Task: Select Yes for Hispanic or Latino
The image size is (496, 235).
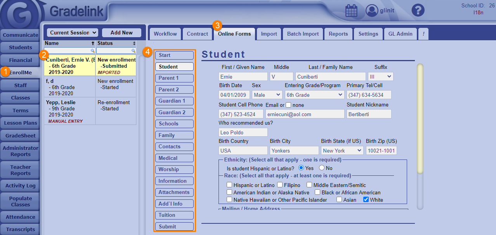Action: point(301,168)
